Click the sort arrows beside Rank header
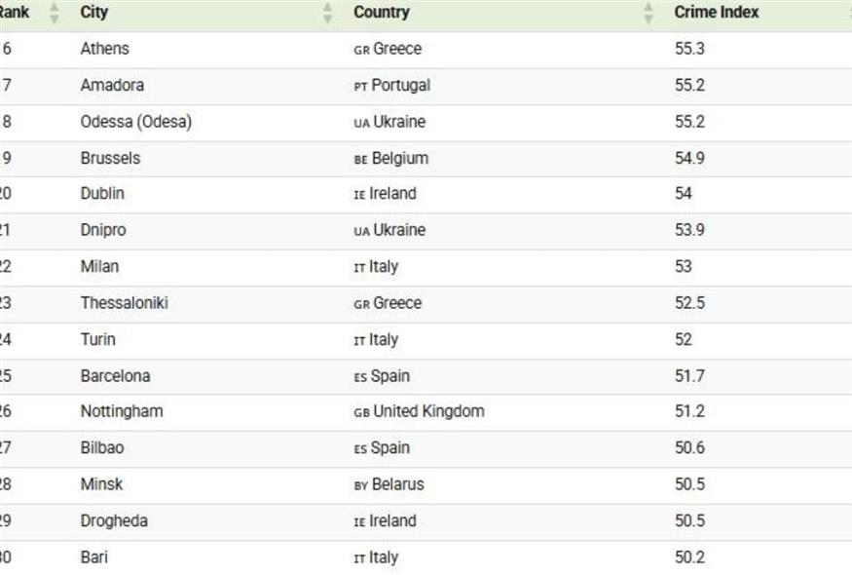 pyautogui.click(x=55, y=14)
